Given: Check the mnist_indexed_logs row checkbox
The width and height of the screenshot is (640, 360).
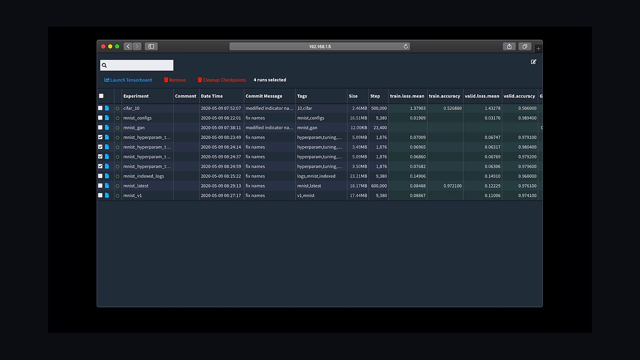Looking at the screenshot, I should click(100, 176).
